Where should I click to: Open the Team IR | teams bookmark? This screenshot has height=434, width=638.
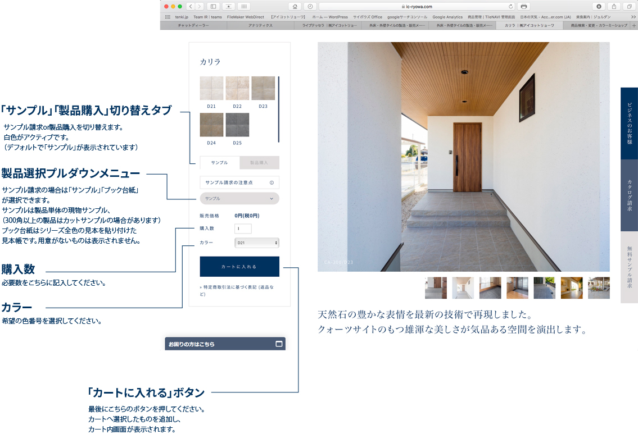tap(207, 17)
